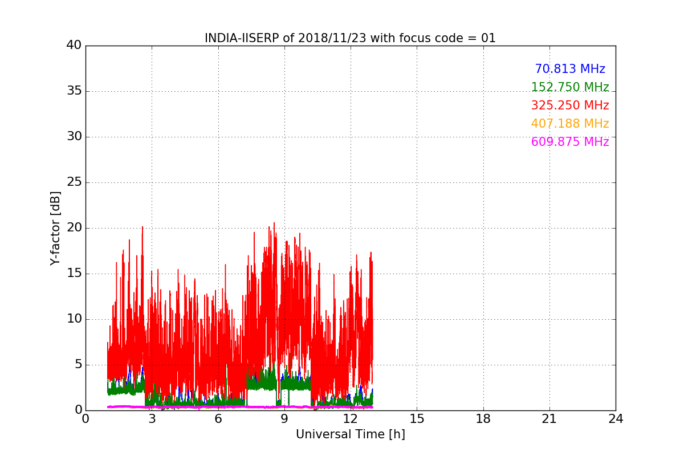The width and height of the screenshot is (684, 456).
Task: Click the Y-factor [dB] axis label
Action: (55, 228)
